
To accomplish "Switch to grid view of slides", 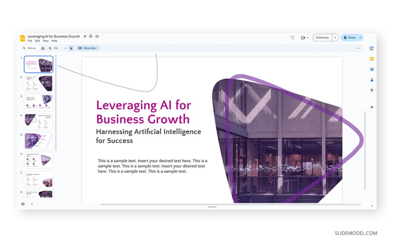I will click(23, 204).
